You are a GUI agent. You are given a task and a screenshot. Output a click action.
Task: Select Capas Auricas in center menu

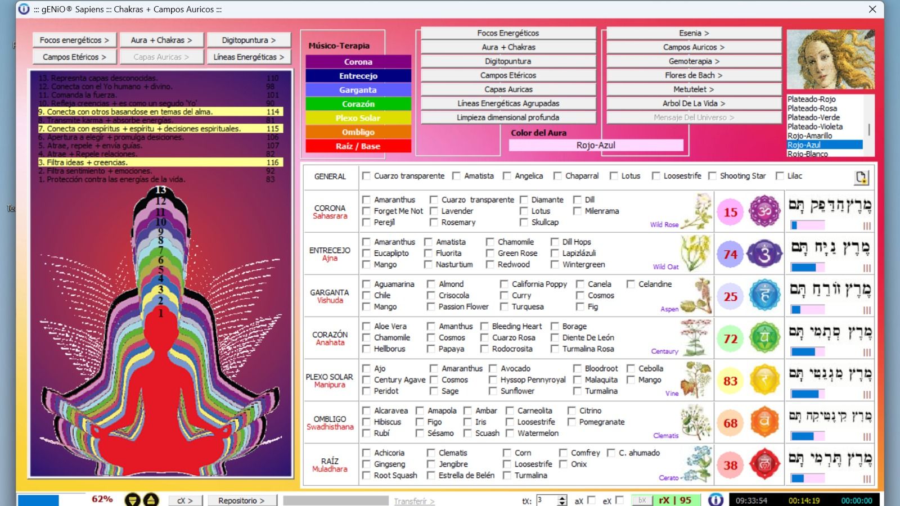coord(508,89)
